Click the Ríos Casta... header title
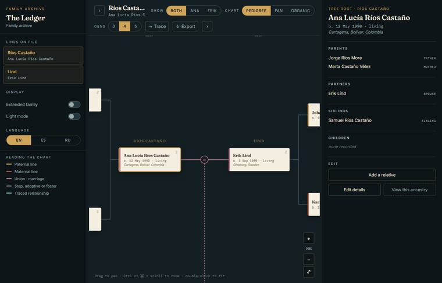The width and height of the screenshot is (442, 283). click(127, 8)
